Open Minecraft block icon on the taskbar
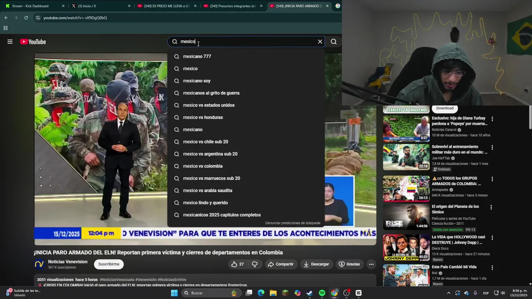The image size is (532, 299). 285,293
